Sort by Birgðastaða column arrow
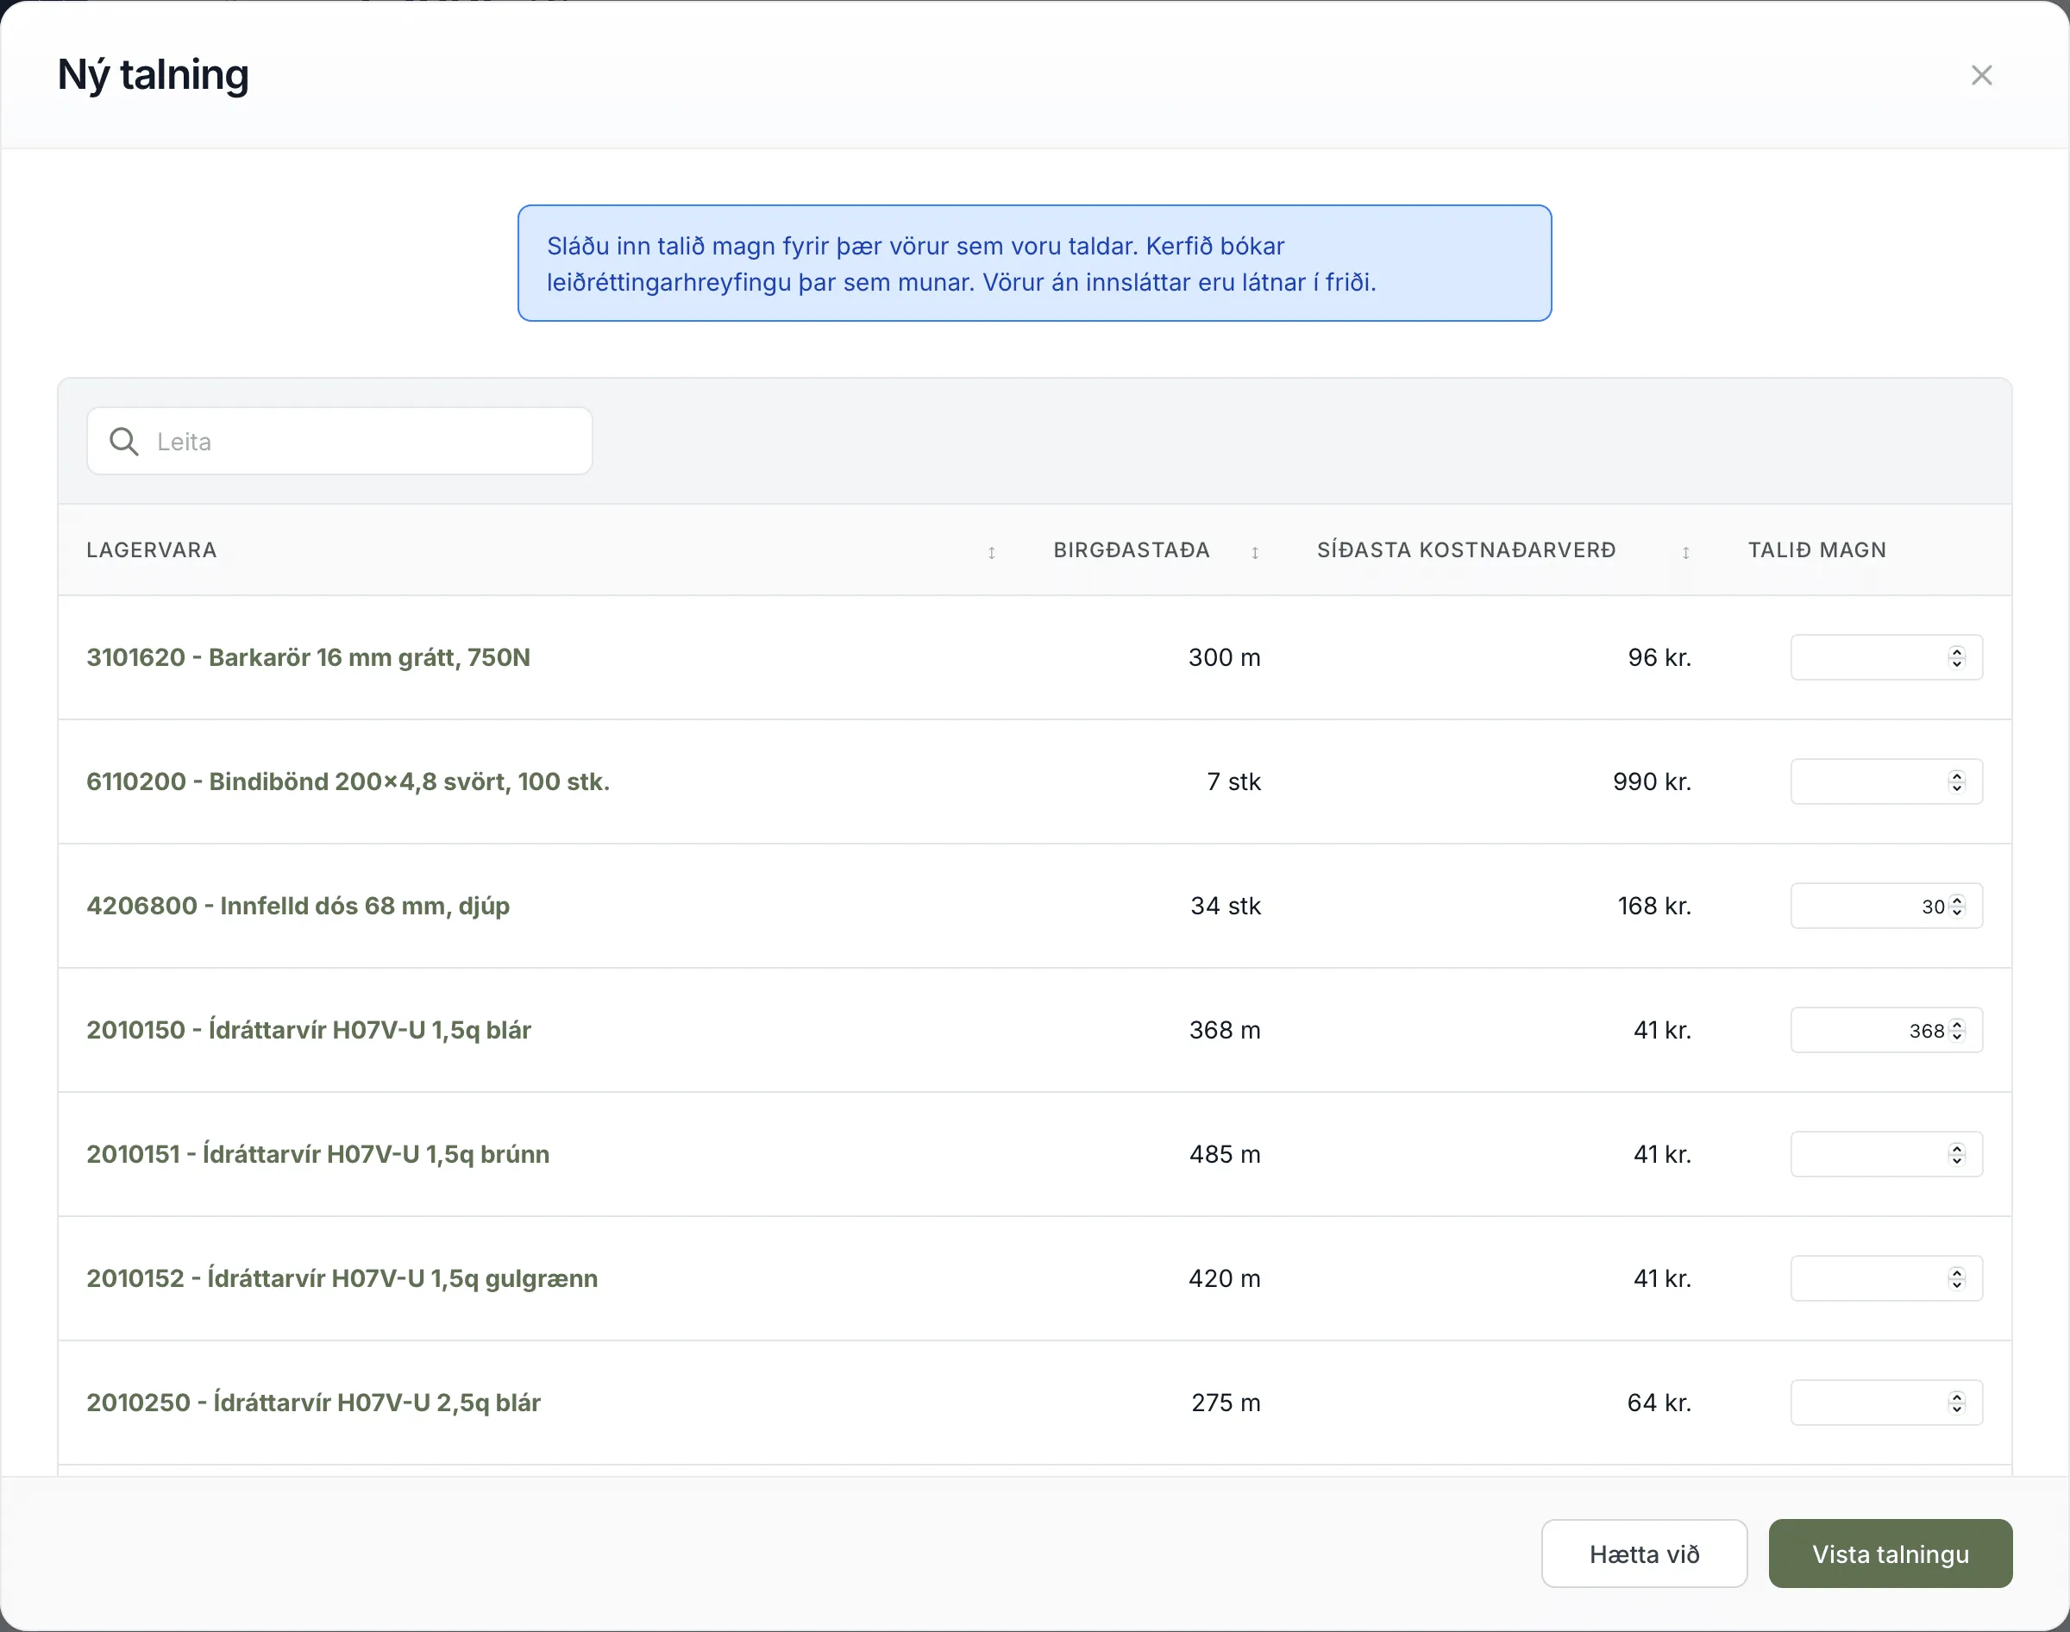Screen dimensions: 2070x1632 [1254, 552]
